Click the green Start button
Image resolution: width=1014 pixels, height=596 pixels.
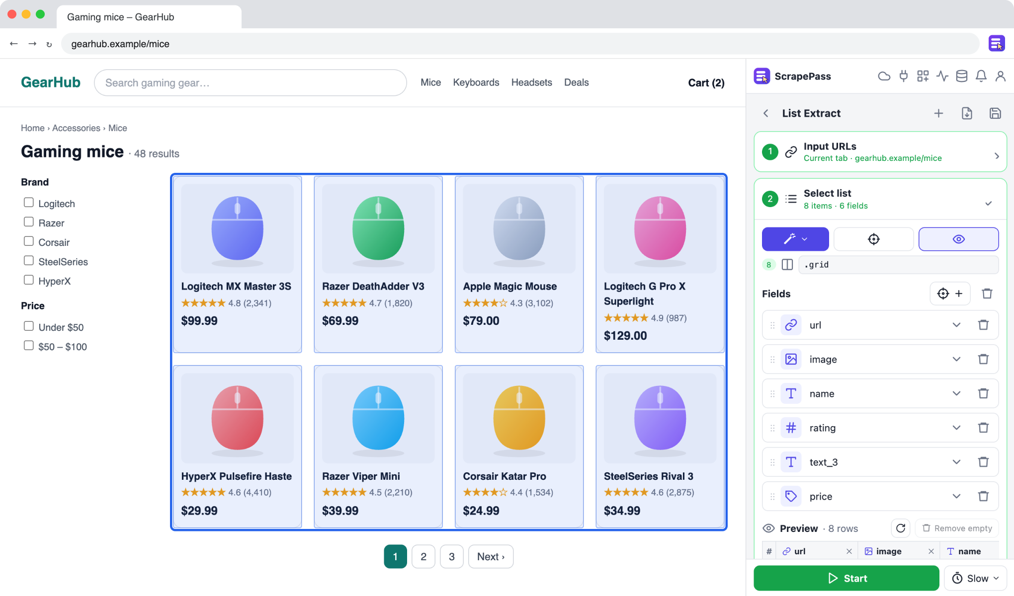pyautogui.click(x=846, y=578)
